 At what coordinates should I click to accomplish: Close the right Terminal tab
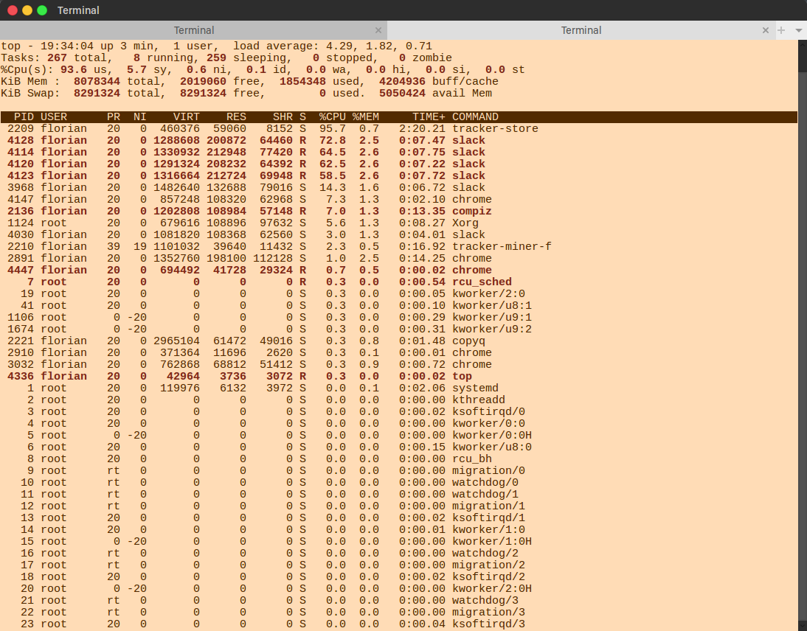(766, 30)
